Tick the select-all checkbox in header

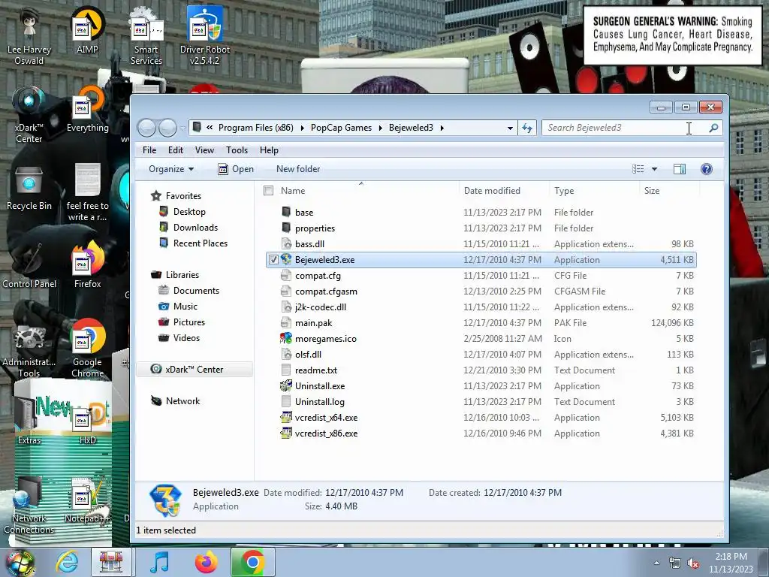268,191
